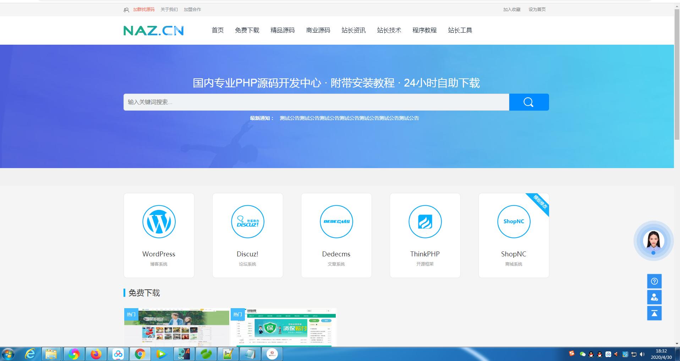Launch Google Chrome from the taskbar
Viewport: 680px width, 361px height.
pos(140,354)
